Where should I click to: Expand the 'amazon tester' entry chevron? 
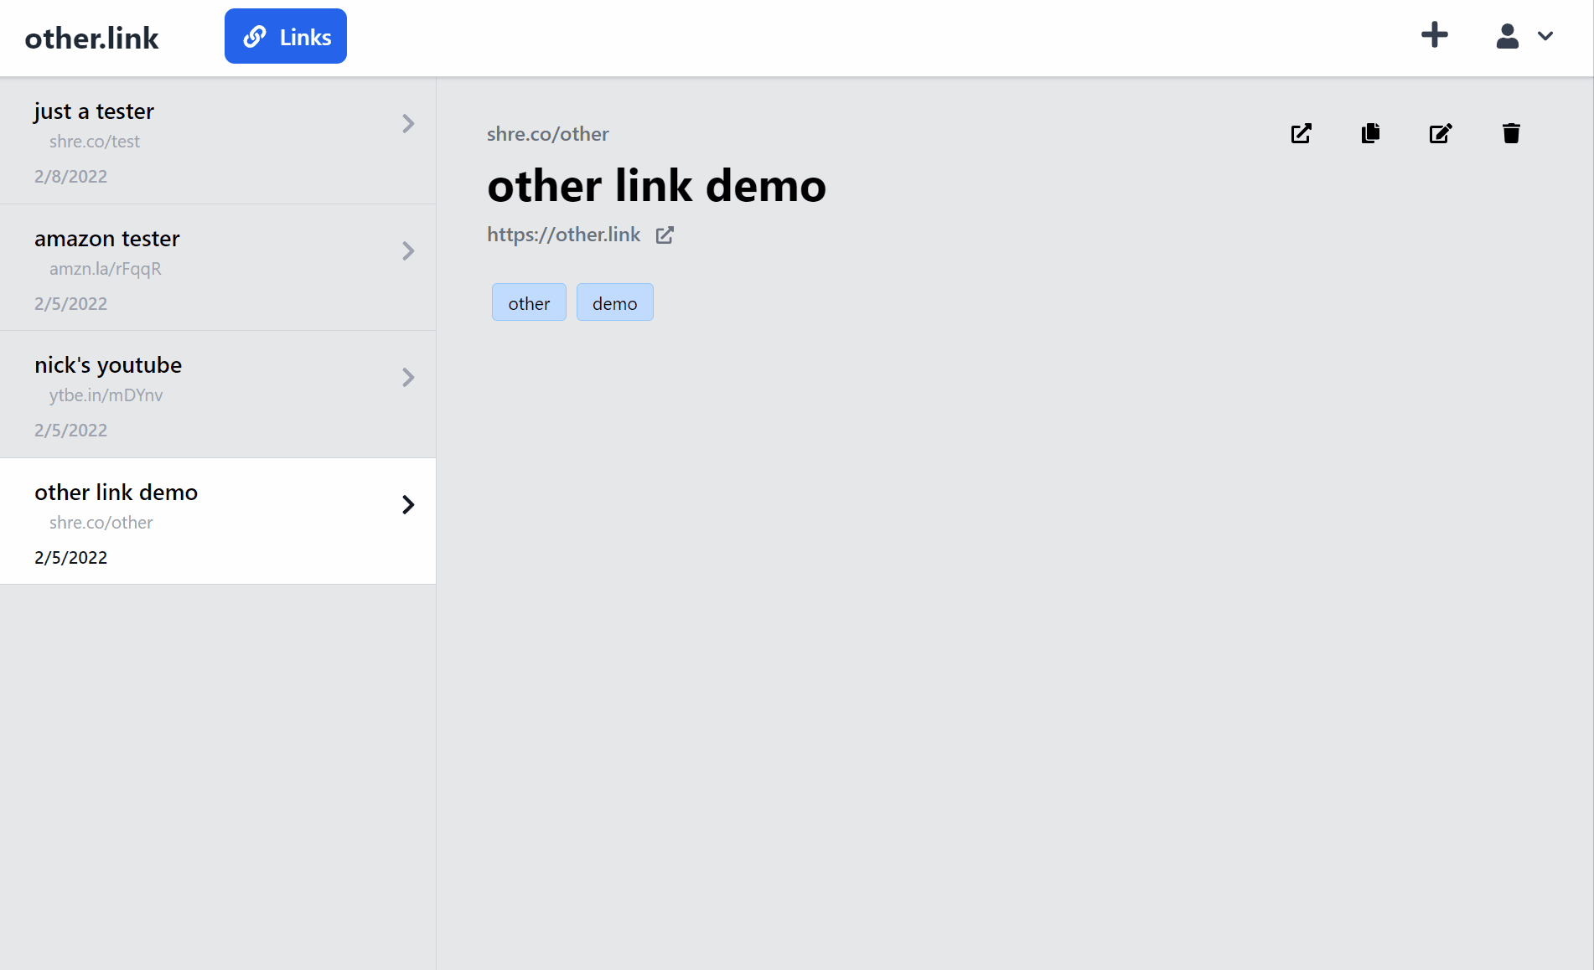coord(408,251)
